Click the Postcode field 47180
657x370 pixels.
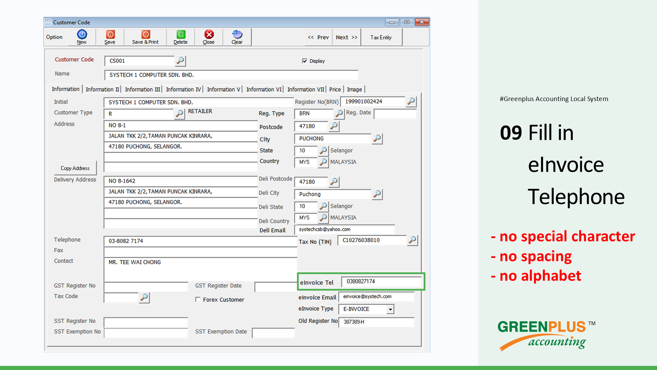click(x=311, y=126)
